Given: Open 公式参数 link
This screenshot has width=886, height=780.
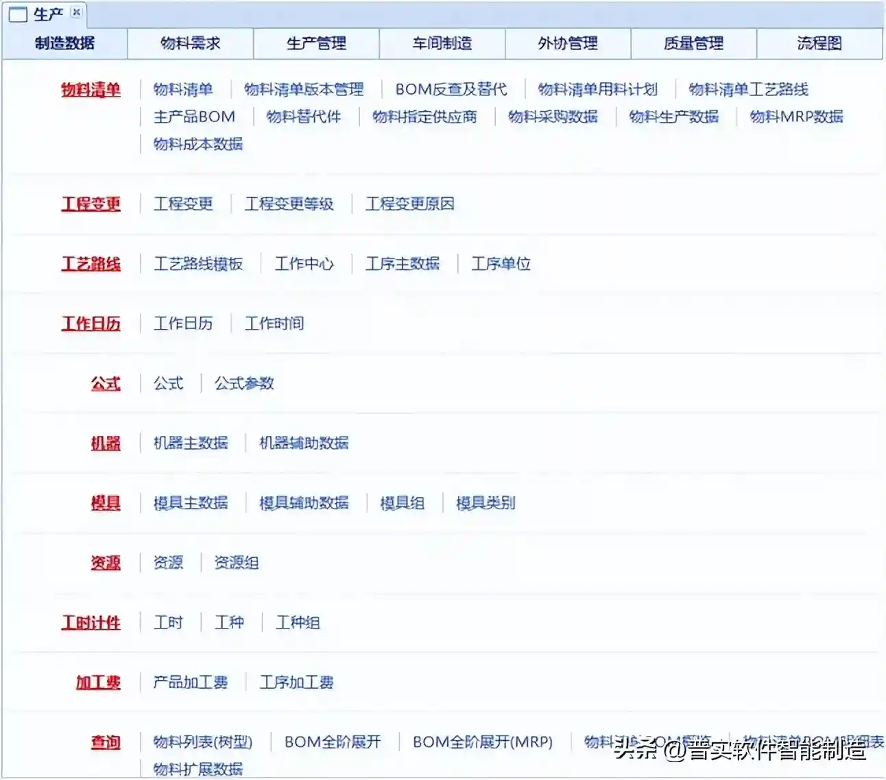Looking at the screenshot, I should coord(243,384).
